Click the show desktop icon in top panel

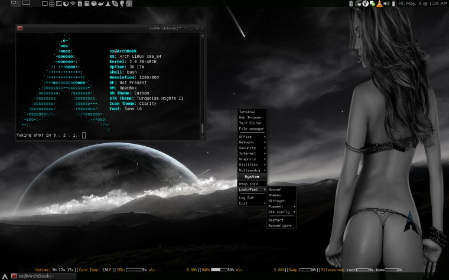[45, 4]
